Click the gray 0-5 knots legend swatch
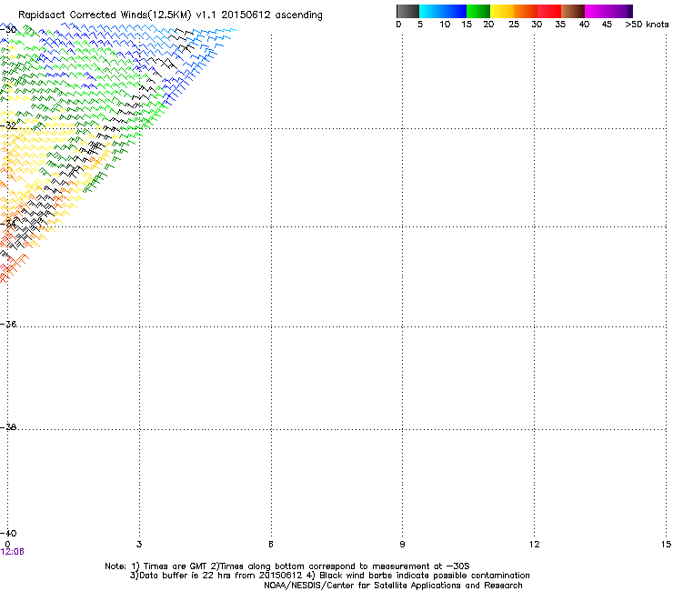 click(x=407, y=11)
